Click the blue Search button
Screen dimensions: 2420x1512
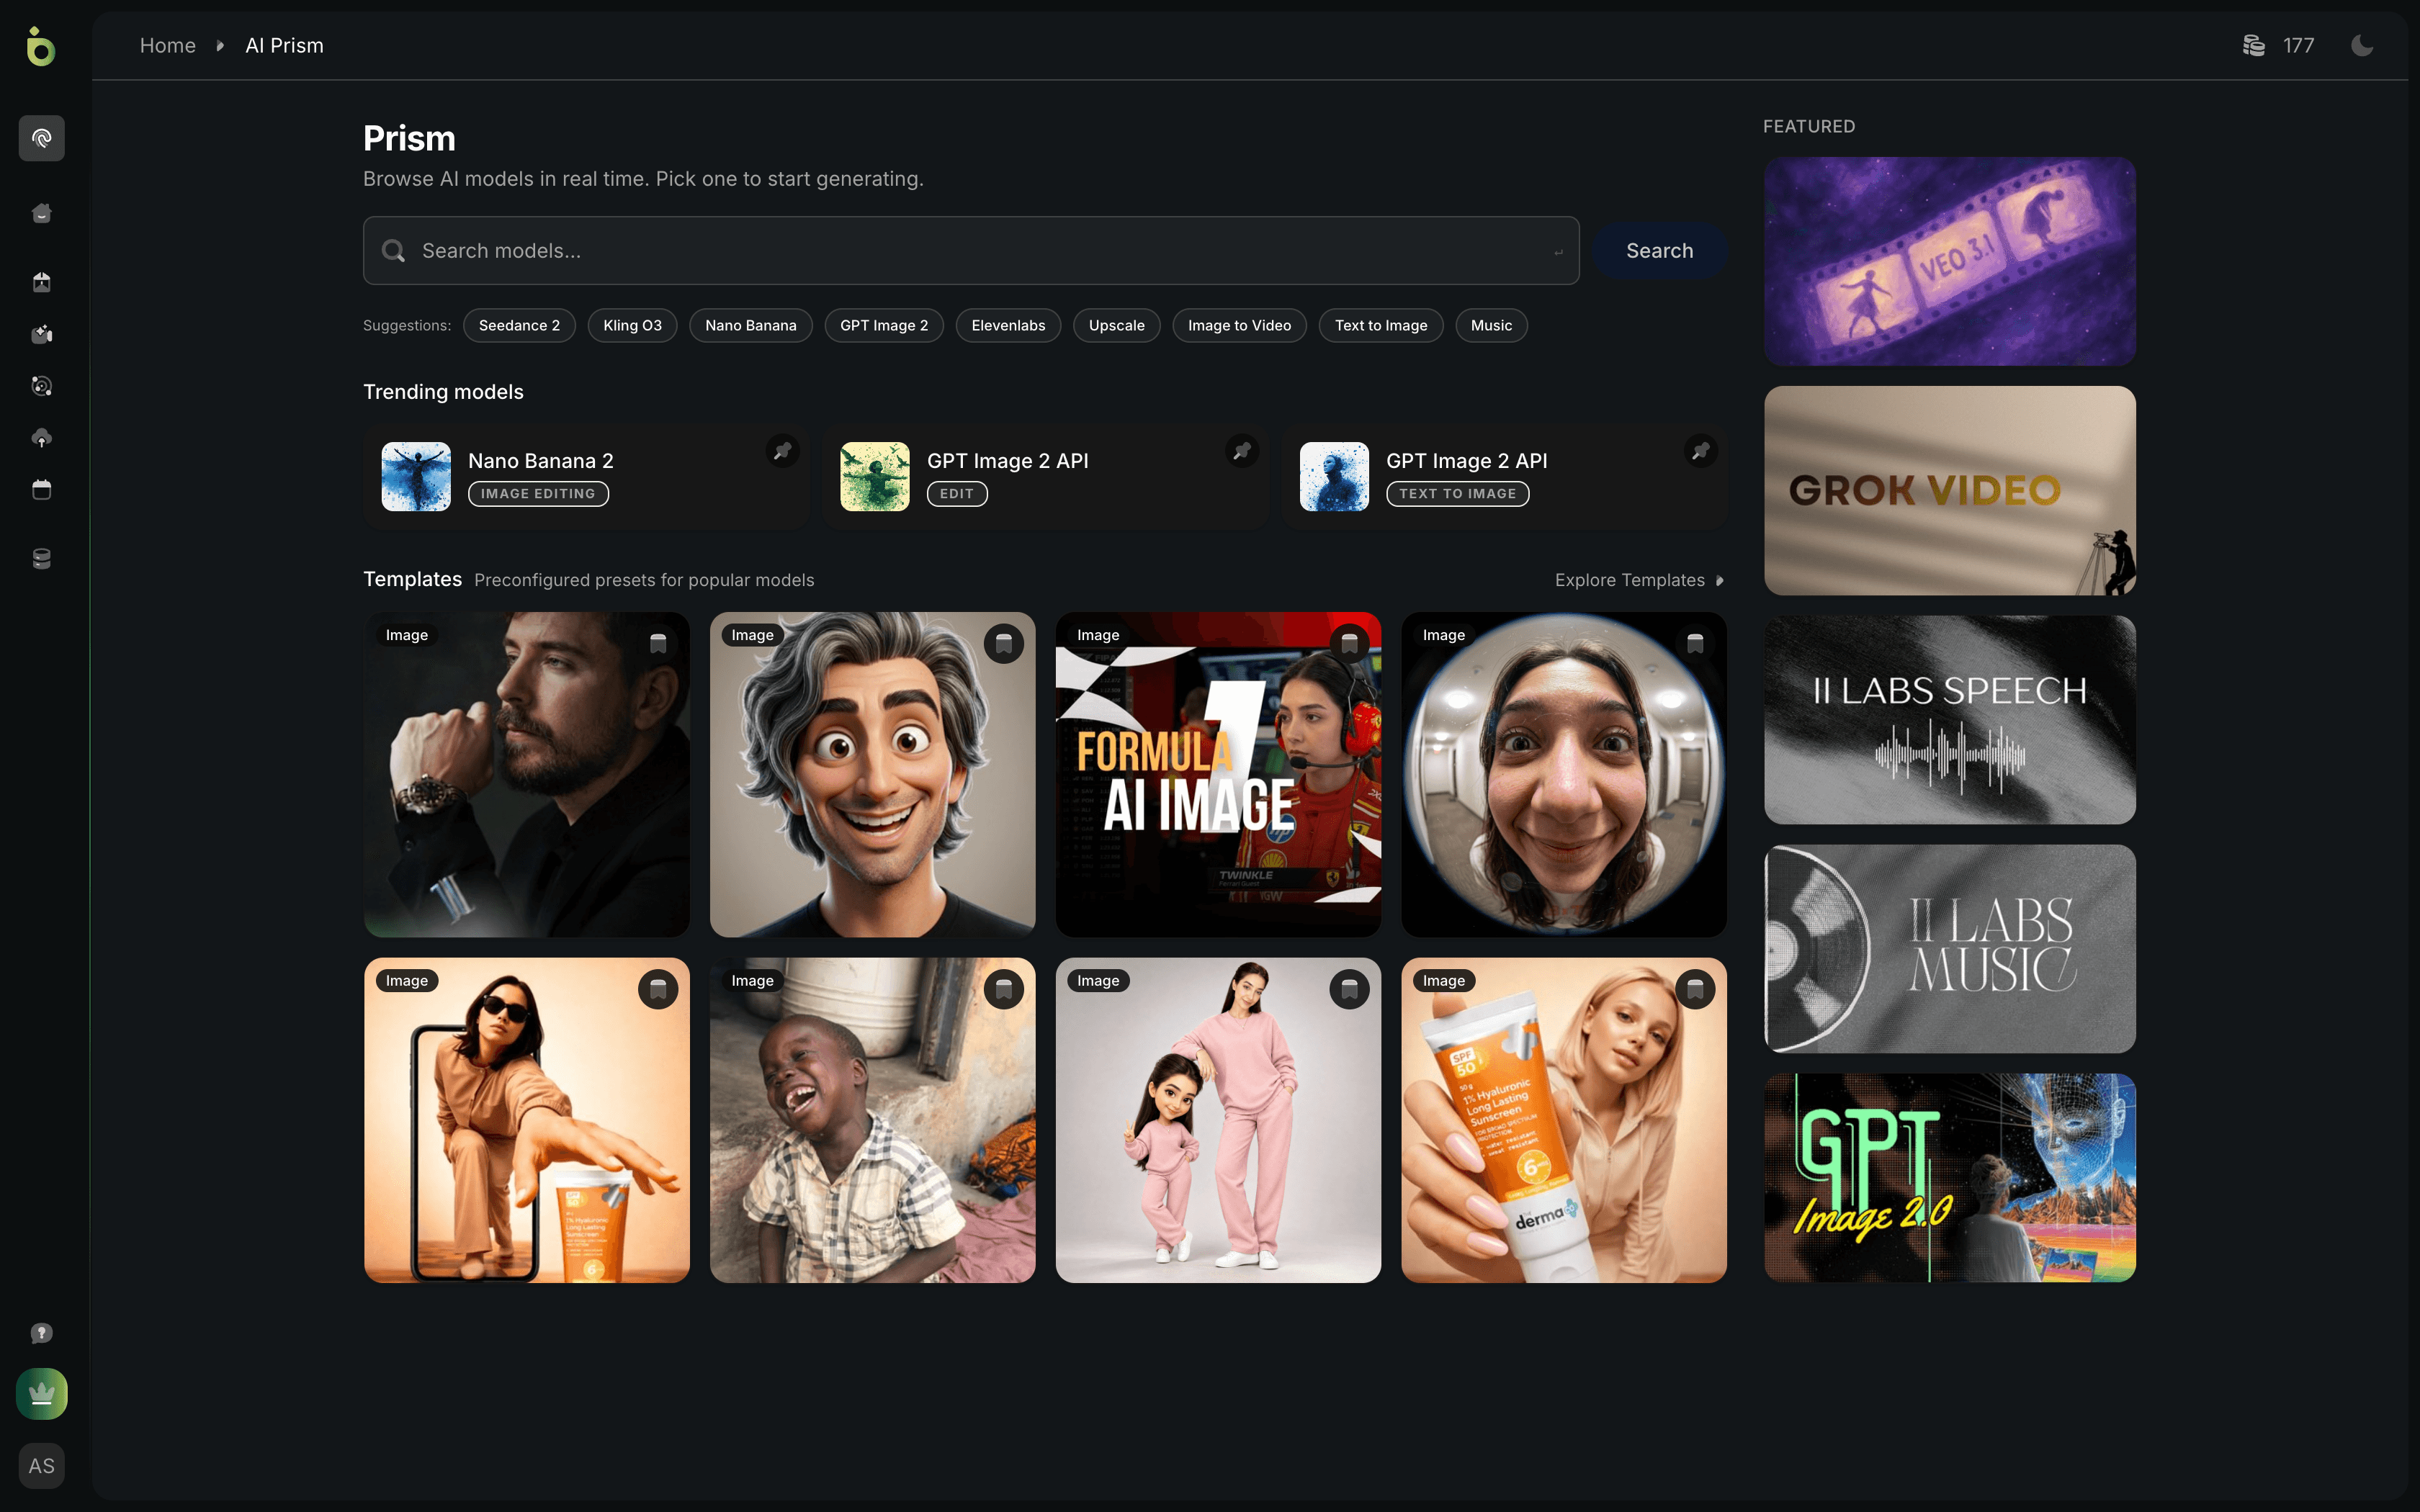coord(1659,251)
